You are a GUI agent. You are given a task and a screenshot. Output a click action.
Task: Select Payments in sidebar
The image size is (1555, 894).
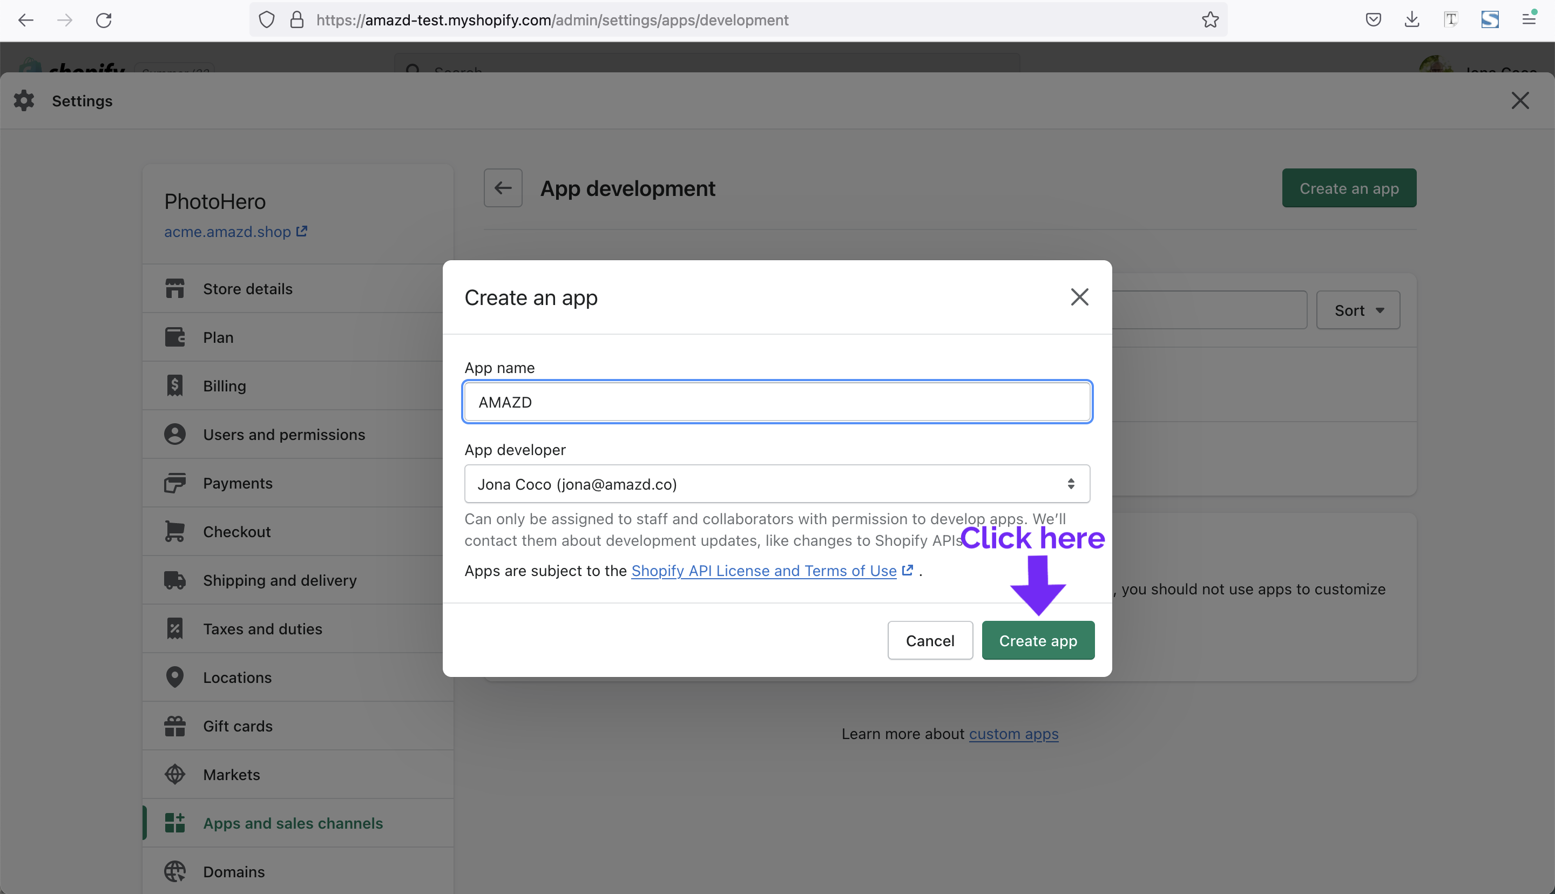(298, 483)
